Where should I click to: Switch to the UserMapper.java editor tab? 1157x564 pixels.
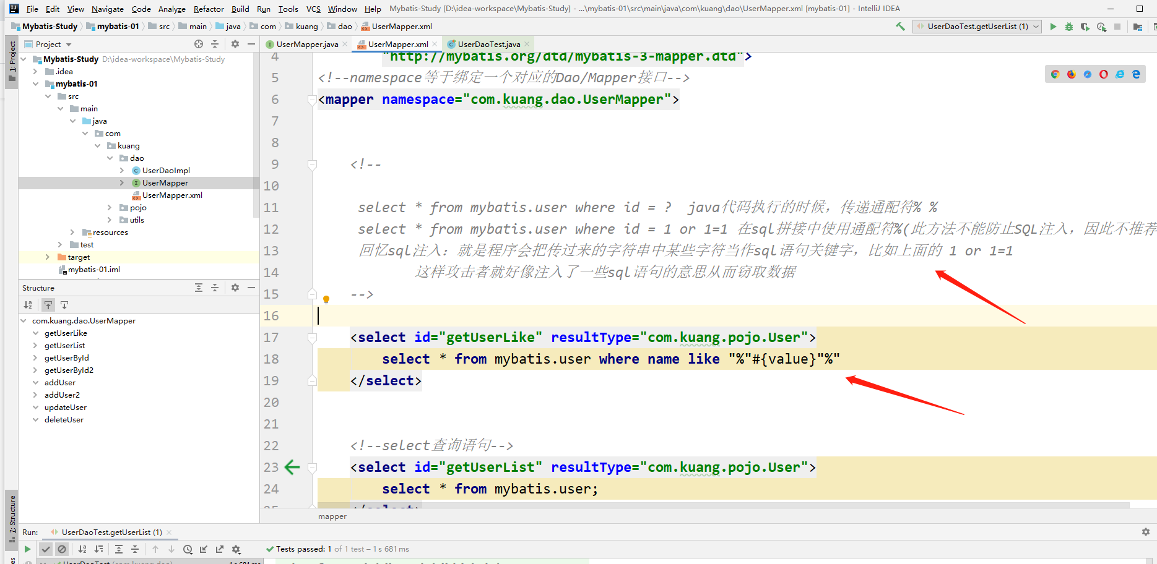point(308,44)
